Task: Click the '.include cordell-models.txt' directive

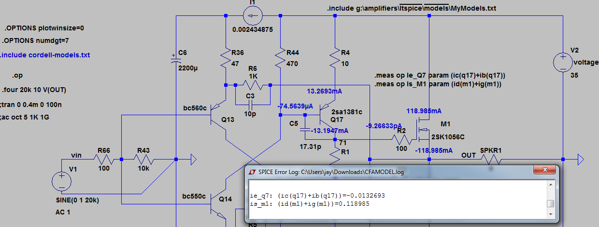Action: point(45,55)
